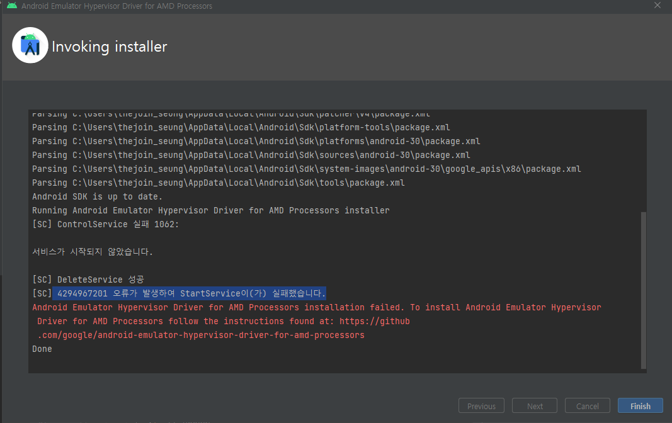Click the github URL in red text

tap(224, 328)
